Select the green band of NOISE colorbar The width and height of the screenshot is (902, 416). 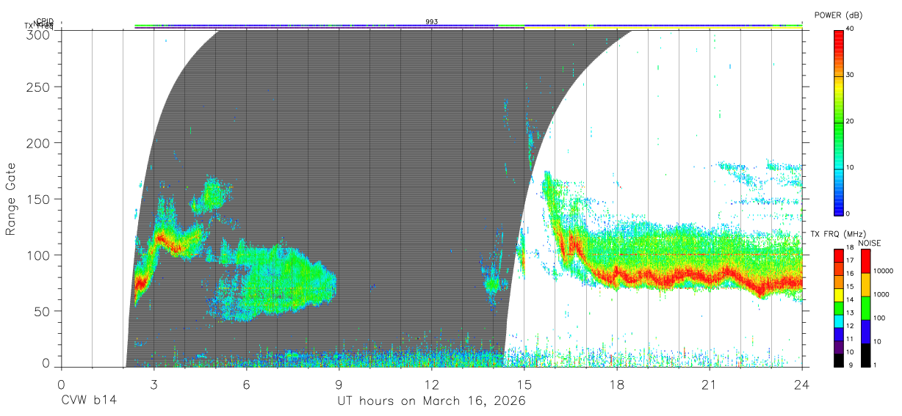point(865,308)
